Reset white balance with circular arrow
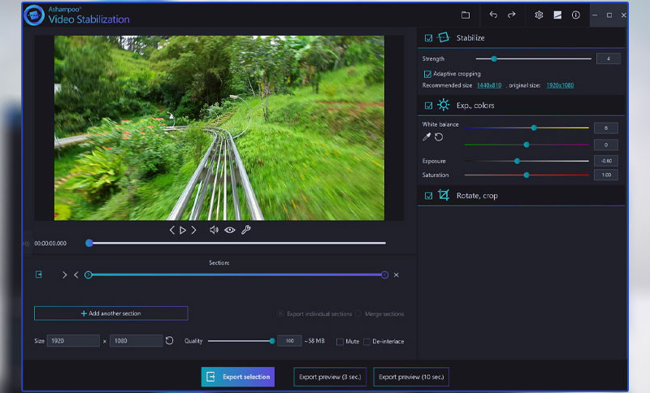The height and width of the screenshot is (393, 650). (439, 137)
